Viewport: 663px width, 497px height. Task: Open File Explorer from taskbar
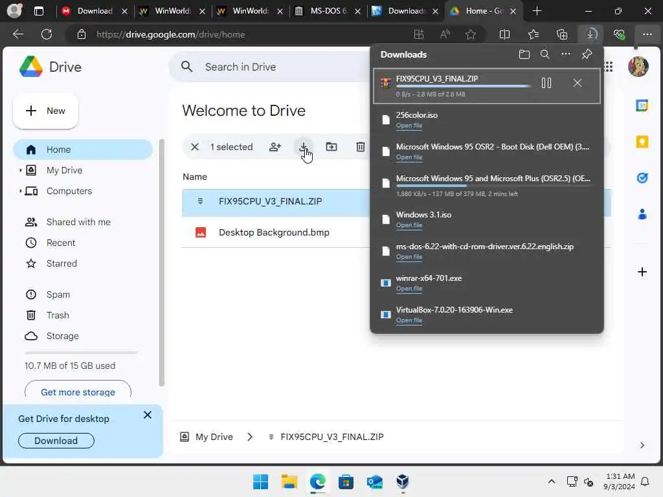289,481
